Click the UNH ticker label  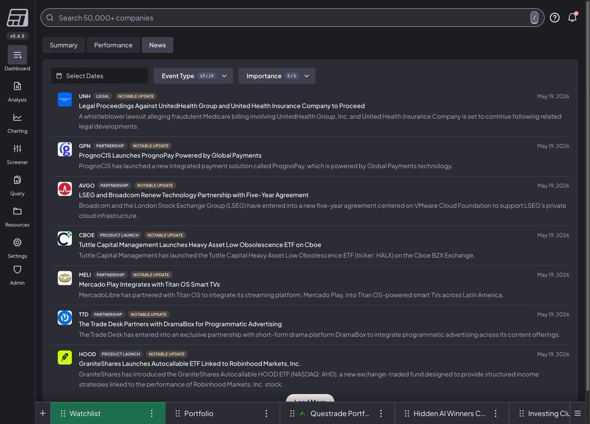pos(85,96)
